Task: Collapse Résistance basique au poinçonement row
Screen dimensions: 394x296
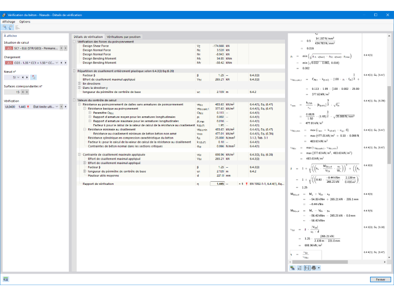Action: click(x=85, y=109)
